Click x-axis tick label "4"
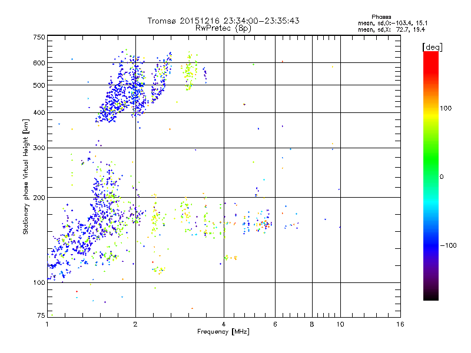This screenshot has width=471, height=353. (x=224, y=324)
